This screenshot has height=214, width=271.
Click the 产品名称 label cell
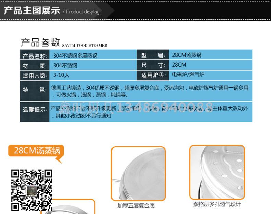[x=35, y=56]
